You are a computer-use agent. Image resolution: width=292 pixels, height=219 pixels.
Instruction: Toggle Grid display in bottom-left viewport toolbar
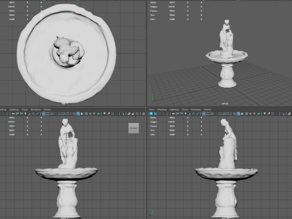coord(44,114)
